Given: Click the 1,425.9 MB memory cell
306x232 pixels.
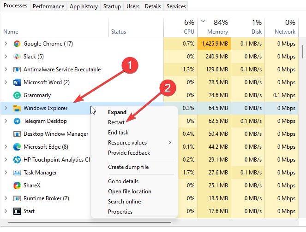Looking at the screenshot, I should [x=214, y=44].
